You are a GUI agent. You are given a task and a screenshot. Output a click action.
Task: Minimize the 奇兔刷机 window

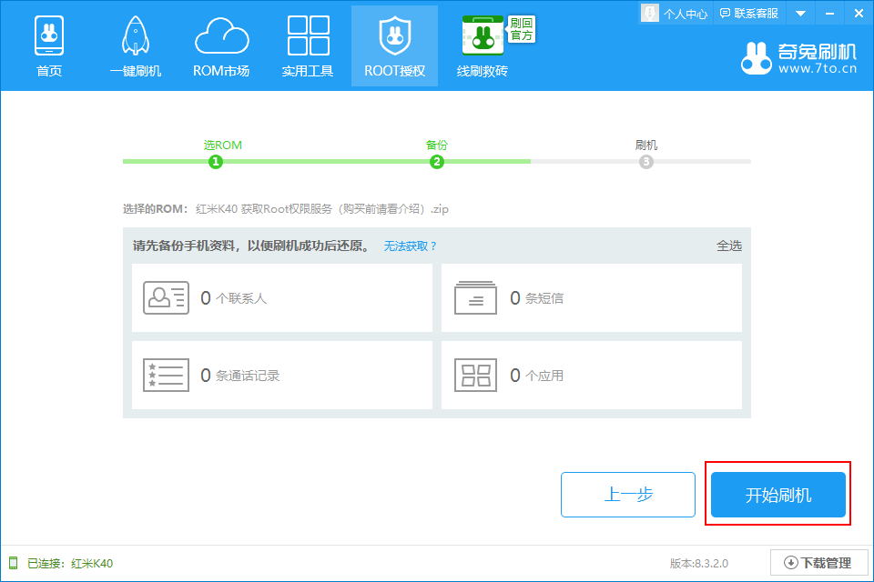pyautogui.click(x=830, y=14)
